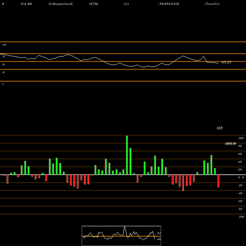Click the RSI 50 axis label

point(3,64)
